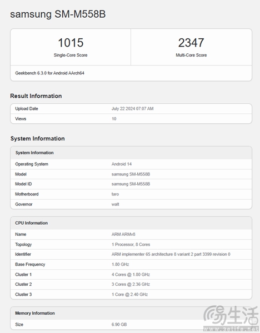
Task: Select the 1015 Single-Core Score value
Action: tap(71, 43)
